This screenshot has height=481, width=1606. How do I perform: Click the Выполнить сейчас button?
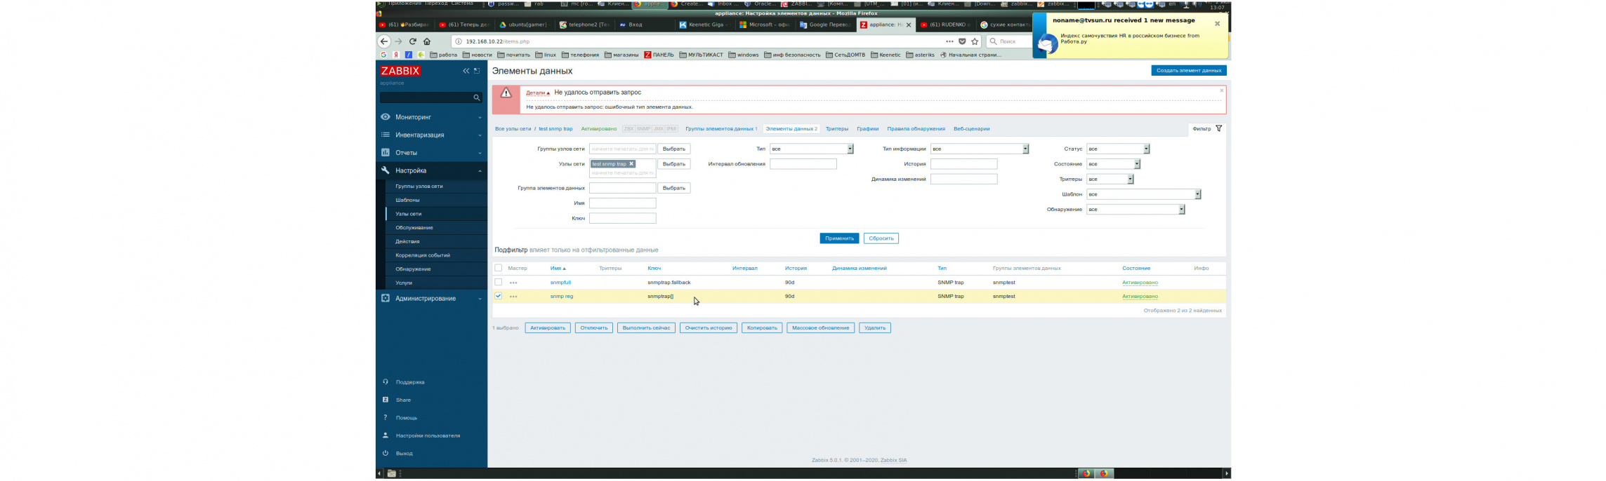(647, 328)
